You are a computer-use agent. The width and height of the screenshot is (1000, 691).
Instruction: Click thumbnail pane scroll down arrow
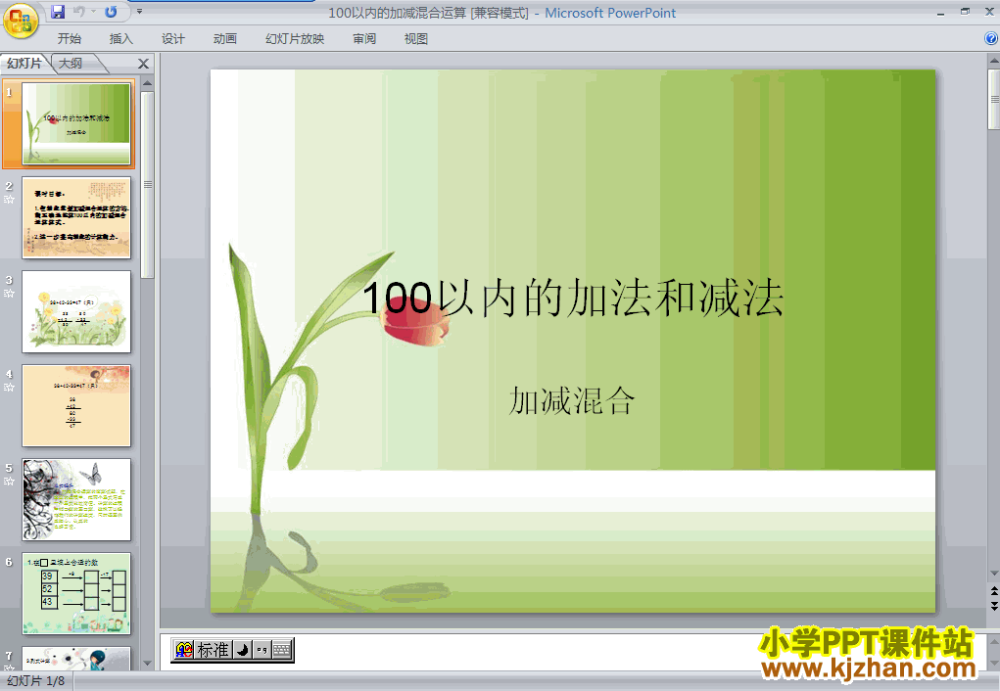click(x=147, y=664)
